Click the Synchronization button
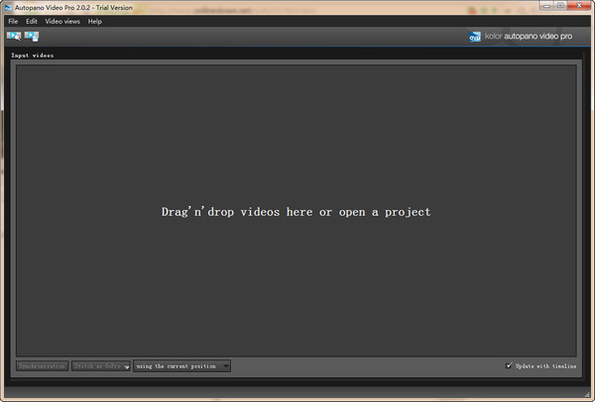The width and height of the screenshot is (595, 402). click(x=42, y=366)
